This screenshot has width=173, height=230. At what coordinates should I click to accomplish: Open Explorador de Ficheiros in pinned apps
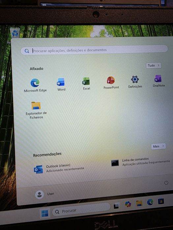36,110
